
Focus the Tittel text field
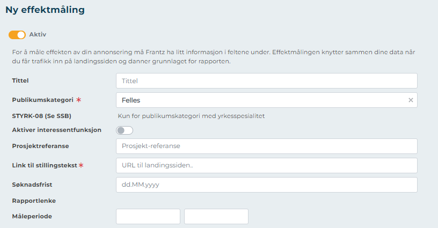click(x=266, y=81)
